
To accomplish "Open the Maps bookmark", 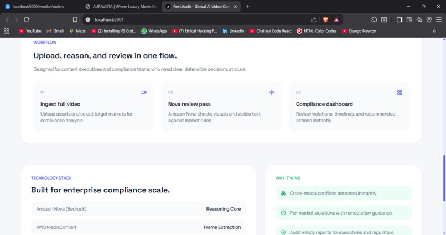I will click(77, 31).
